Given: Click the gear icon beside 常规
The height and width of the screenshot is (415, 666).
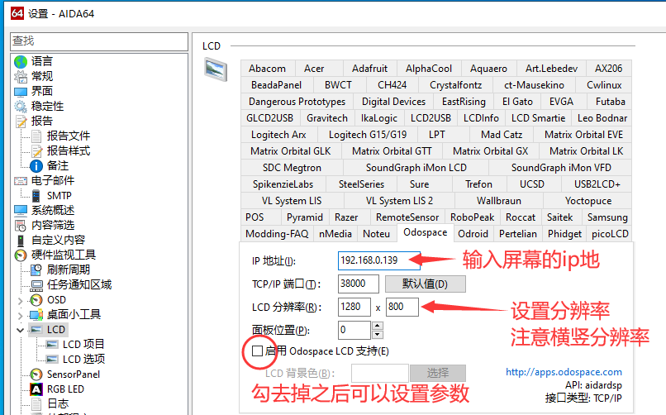Looking at the screenshot, I should pyautogui.click(x=21, y=76).
